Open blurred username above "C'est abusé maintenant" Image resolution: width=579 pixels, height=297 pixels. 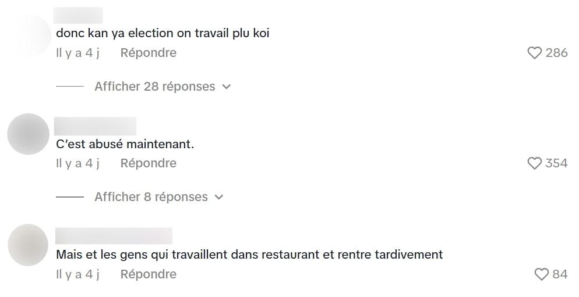click(x=96, y=126)
